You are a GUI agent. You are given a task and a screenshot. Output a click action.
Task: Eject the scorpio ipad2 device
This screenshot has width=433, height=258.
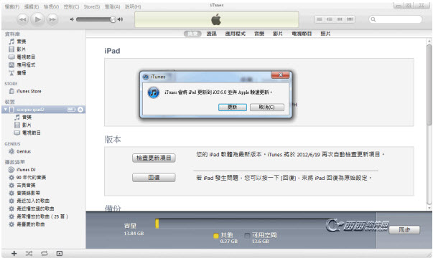pos(80,110)
